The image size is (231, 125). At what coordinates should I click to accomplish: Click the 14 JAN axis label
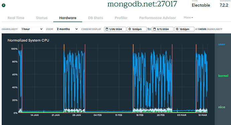[x=34, y=115]
